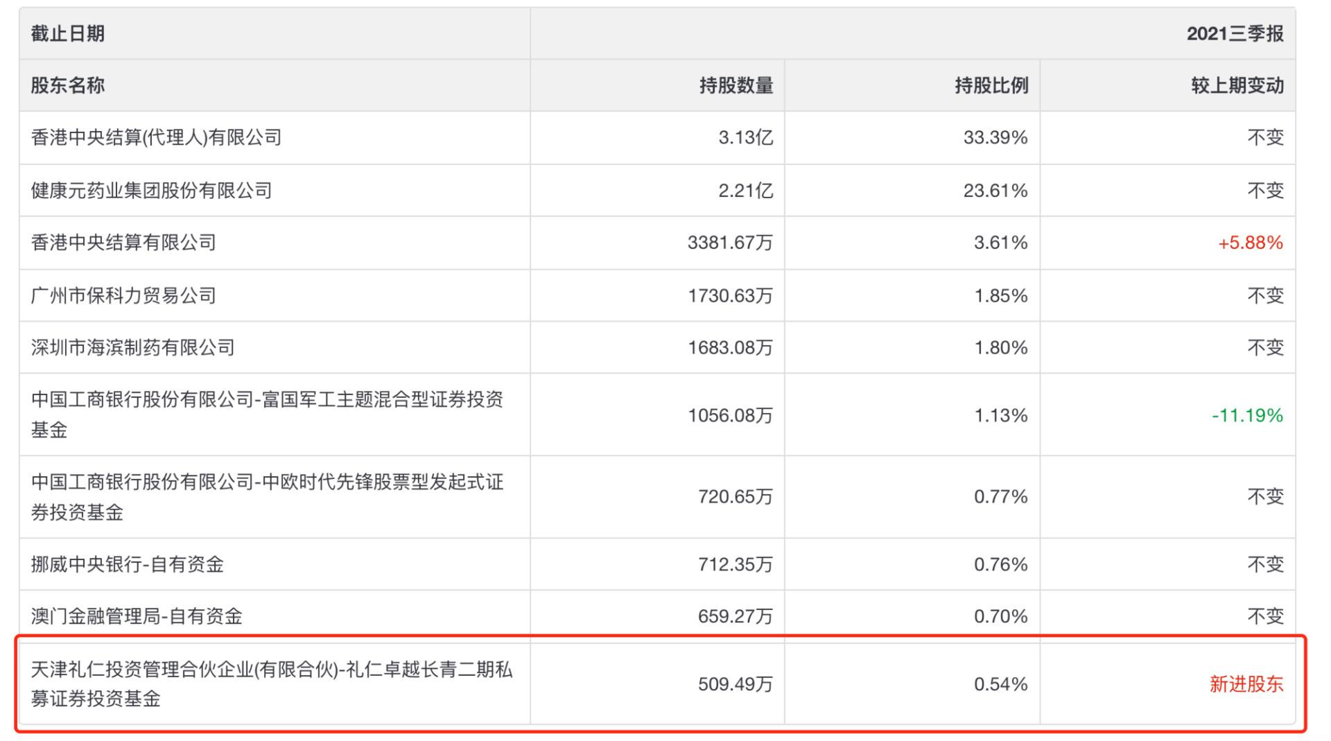Click the red 新进股东 label

[1246, 684]
